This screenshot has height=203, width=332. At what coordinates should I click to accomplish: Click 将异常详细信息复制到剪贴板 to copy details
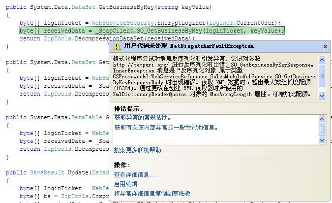[152, 193]
